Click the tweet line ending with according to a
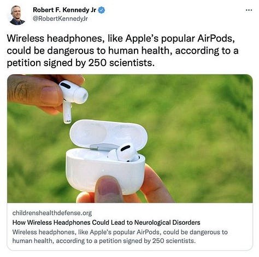The image size is (259, 257). (122, 51)
